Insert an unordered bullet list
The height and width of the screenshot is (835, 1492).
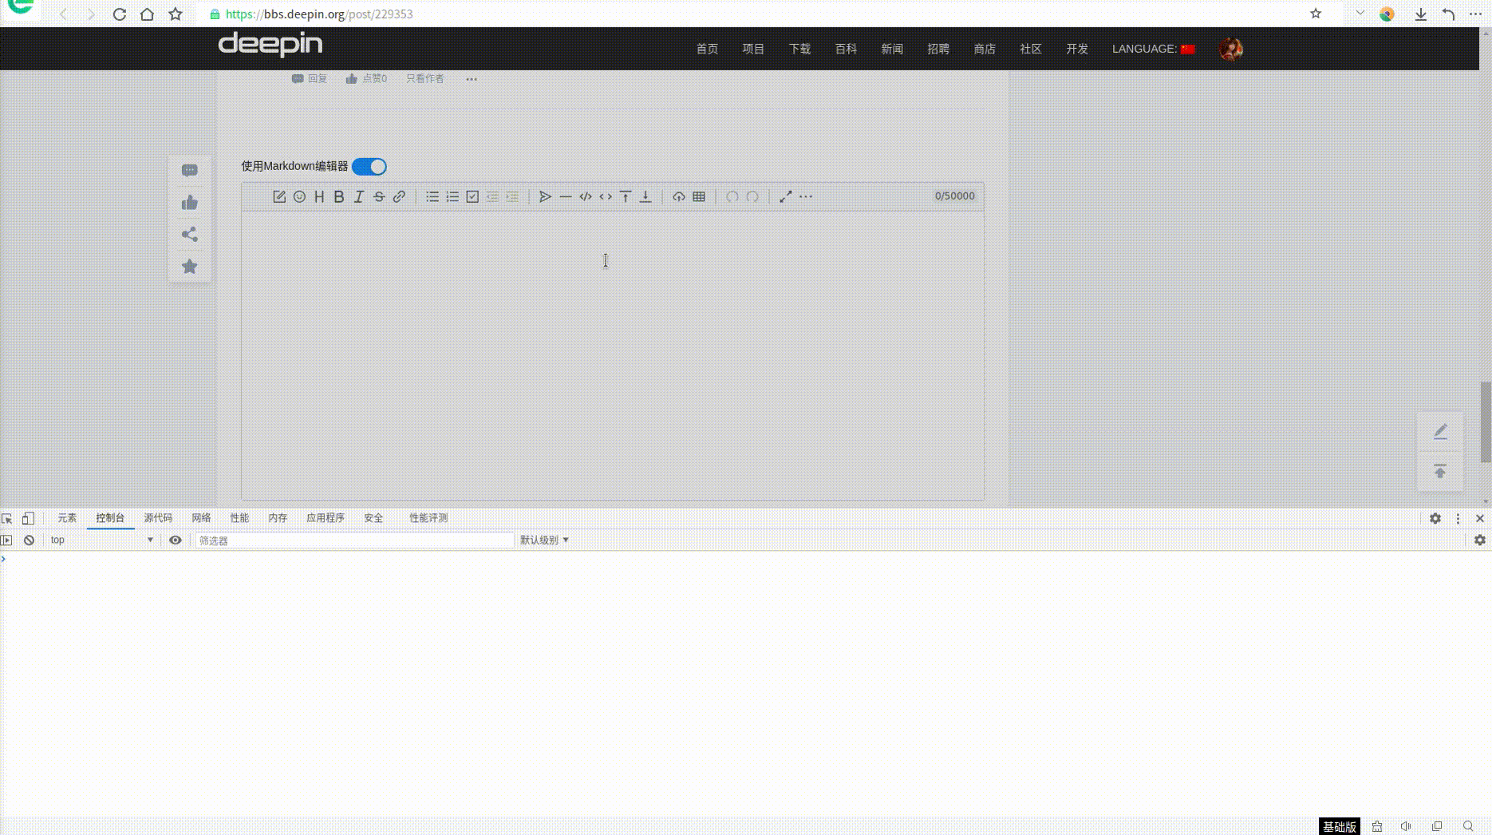[x=432, y=196]
